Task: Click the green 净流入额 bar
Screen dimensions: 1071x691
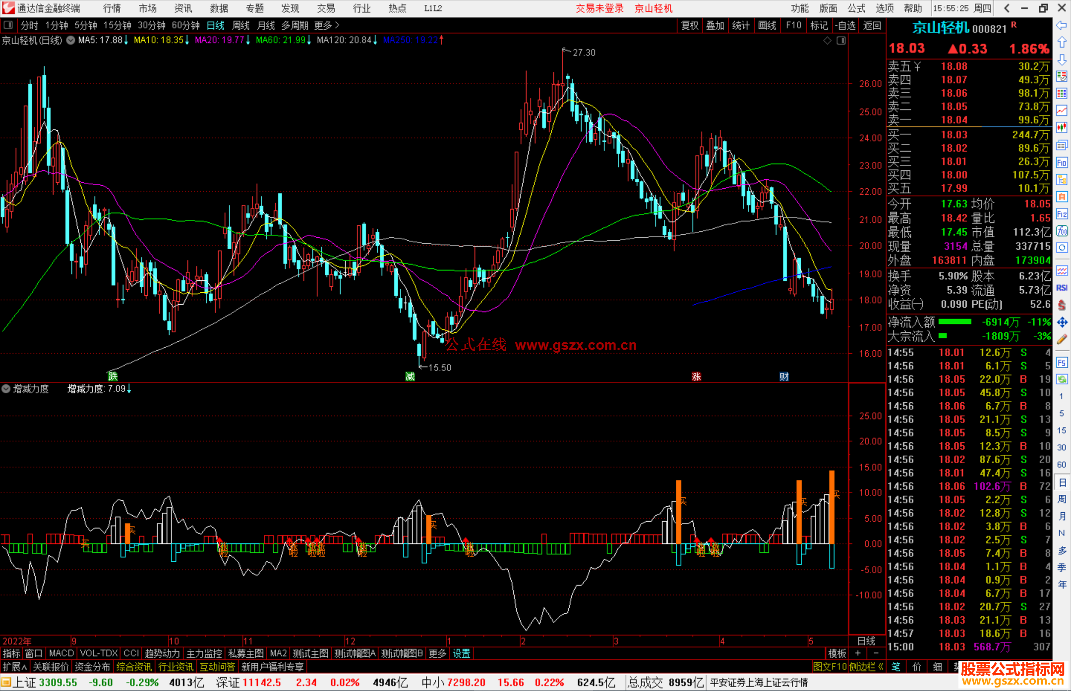Action: pyautogui.click(x=955, y=322)
